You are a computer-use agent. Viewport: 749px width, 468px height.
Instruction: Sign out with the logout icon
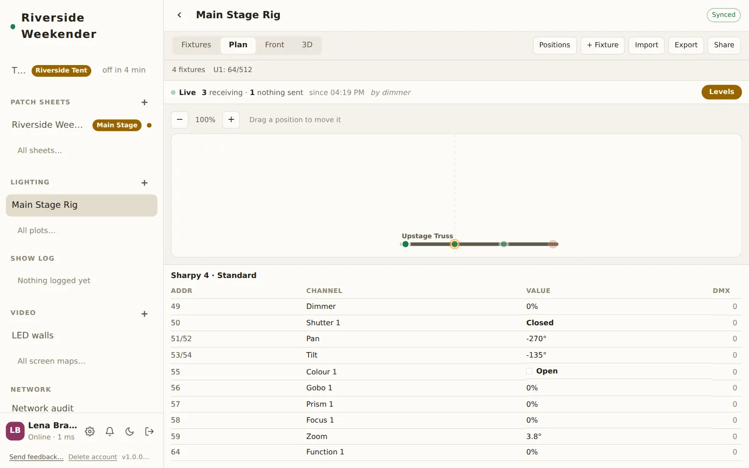[x=149, y=431]
